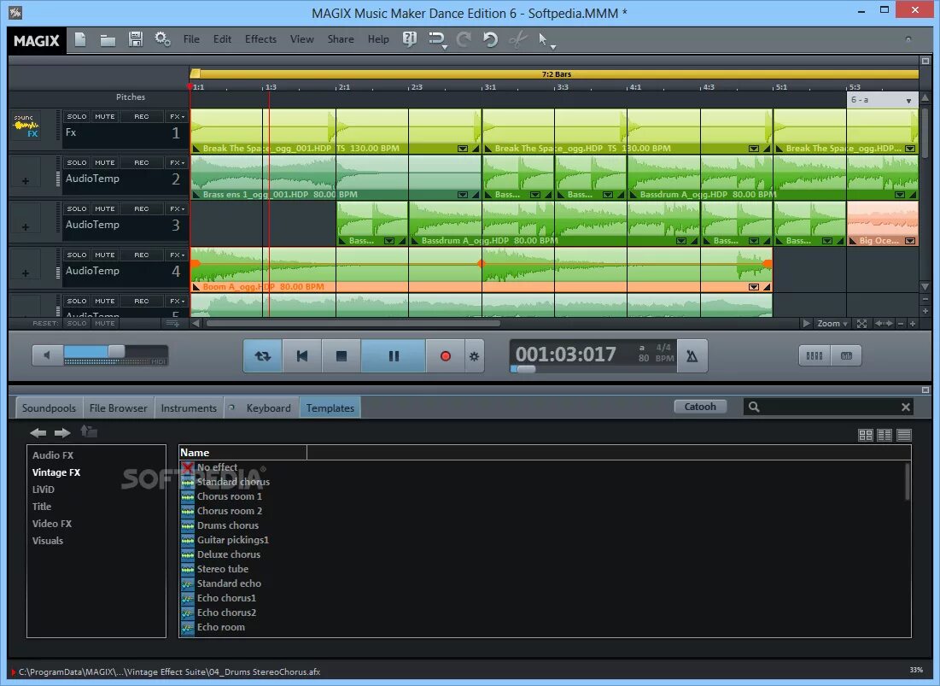
Task: Click the redo arrow icon
Action: [x=464, y=39]
